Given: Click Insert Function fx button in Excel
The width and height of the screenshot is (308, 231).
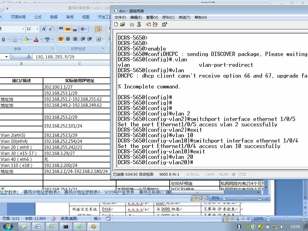Looking at the screenshot, I should [29, 57].
